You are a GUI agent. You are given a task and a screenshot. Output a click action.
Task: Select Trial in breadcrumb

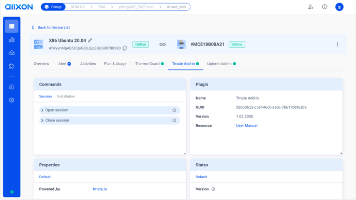click(101, 7)
